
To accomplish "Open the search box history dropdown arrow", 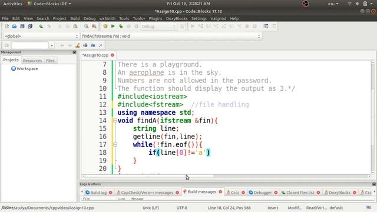I will [51, 45].
